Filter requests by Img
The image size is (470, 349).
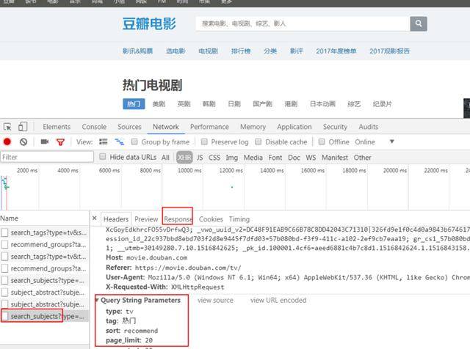click(232, 158)
